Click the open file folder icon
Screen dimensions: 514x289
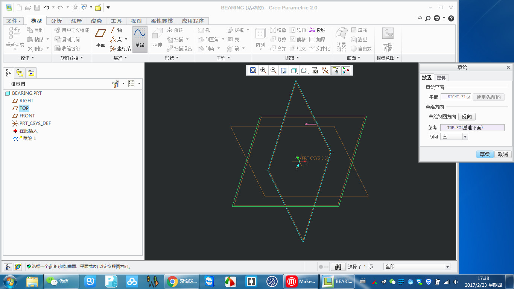click(x=28, y=8)
